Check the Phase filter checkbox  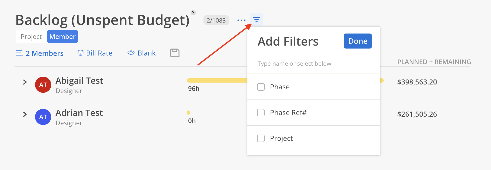[261, 87]
